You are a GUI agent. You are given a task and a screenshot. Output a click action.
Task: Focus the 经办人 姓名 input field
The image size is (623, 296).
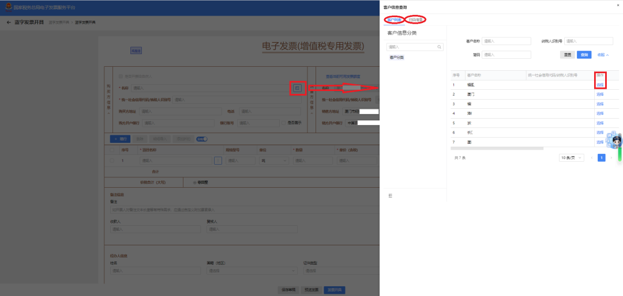click(x=155, y=271)
